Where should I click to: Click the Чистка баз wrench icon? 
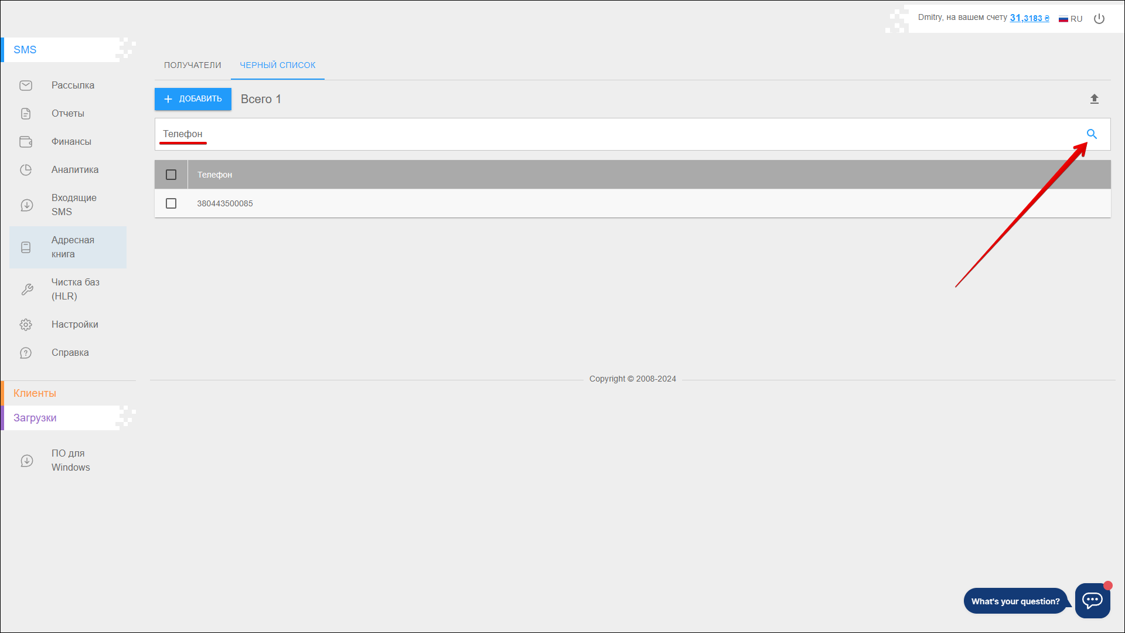pos(27,290)
